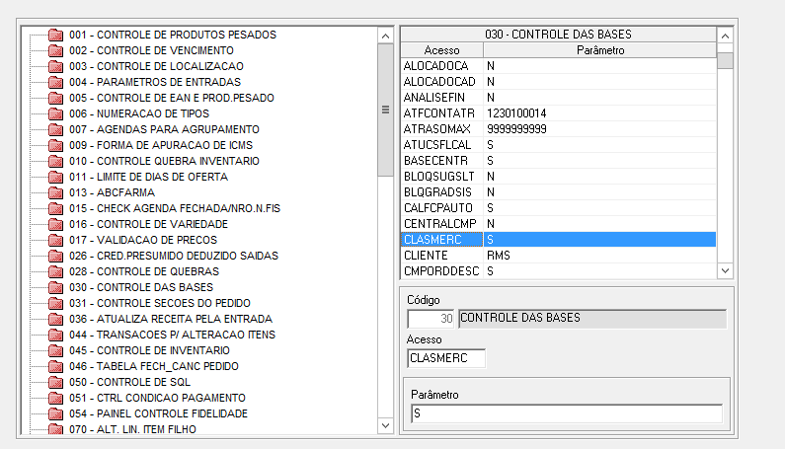
Task: Select tree item 070 - ALT. LIN. ITEM FILHO
Action: 132,429
